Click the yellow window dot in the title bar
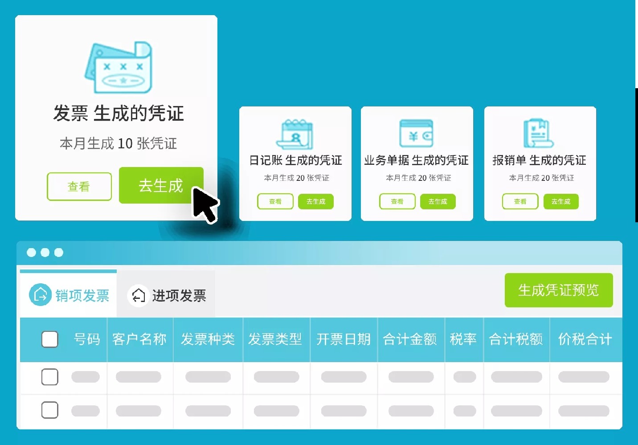 pyautogui.click(x=45, y=253)
